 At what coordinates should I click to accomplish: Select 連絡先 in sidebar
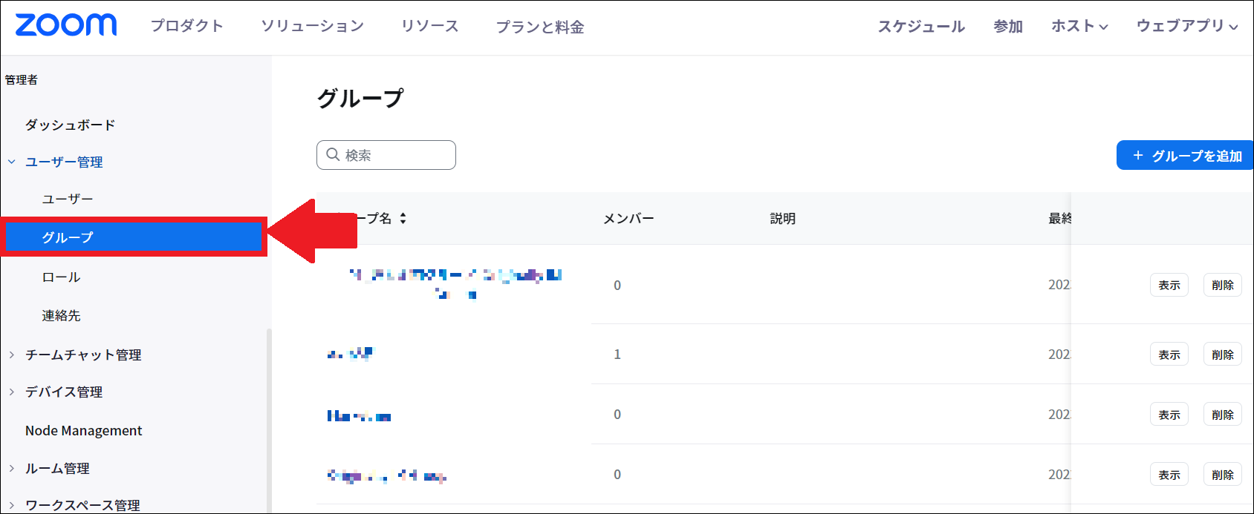click(x=61, y=315)
